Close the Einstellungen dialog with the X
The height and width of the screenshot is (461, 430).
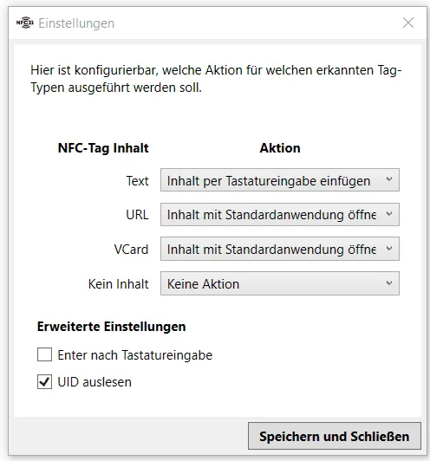tap(408, 23)
